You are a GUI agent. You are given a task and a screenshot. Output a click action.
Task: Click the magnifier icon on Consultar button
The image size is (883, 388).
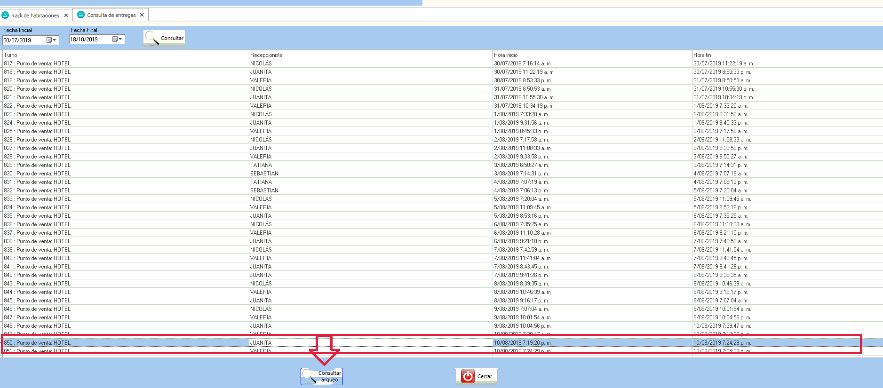coord(151,38)
